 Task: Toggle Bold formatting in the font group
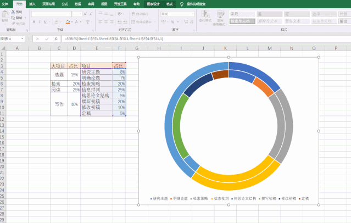34,22
